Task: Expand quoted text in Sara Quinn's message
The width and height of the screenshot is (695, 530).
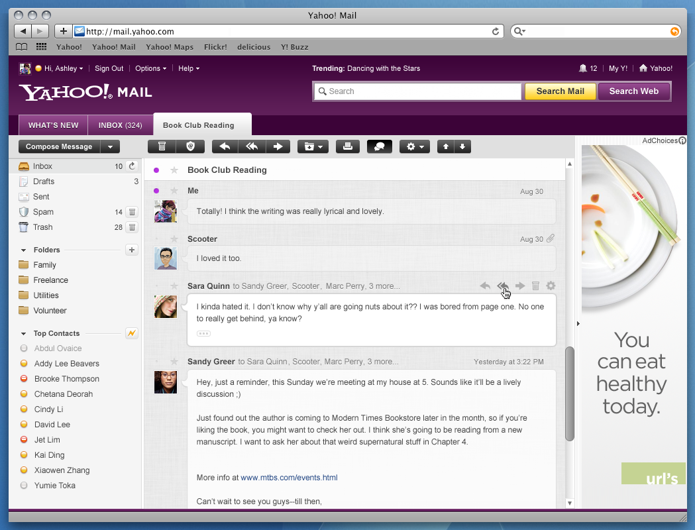Action: click(203, 334)
